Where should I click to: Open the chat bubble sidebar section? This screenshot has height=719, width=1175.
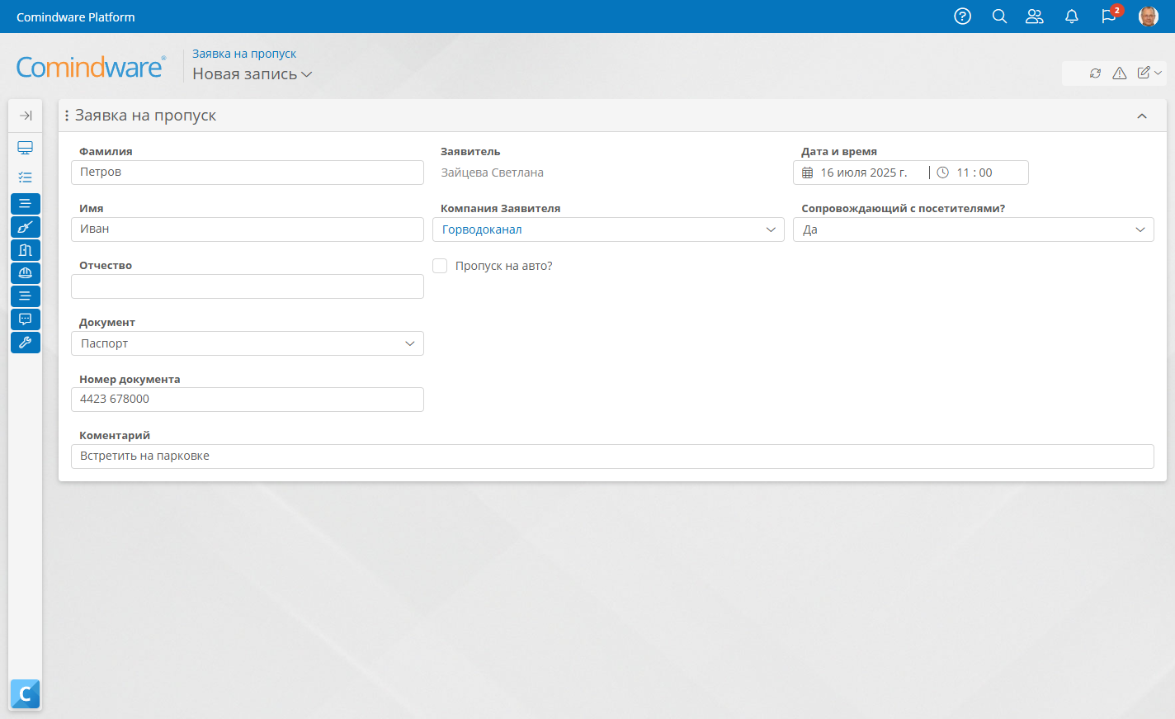click(x=26, y=319)
